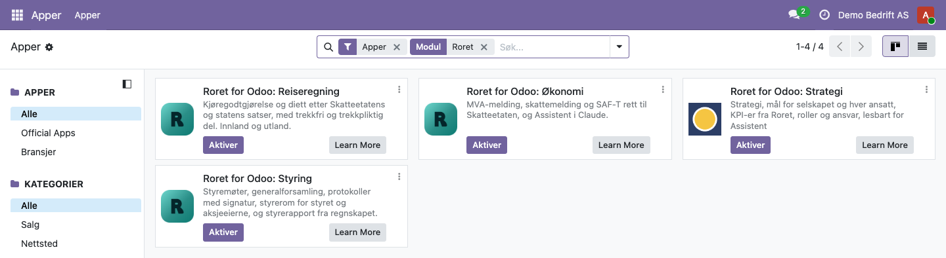Image resolution: width=946 pixels, height=258 pixels.
Task: Learn More about Reiseregning module
Action: coord(357,145)
